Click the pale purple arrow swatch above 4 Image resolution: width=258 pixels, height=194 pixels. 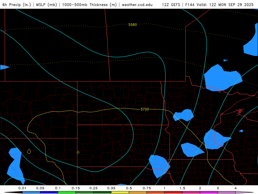244,192
